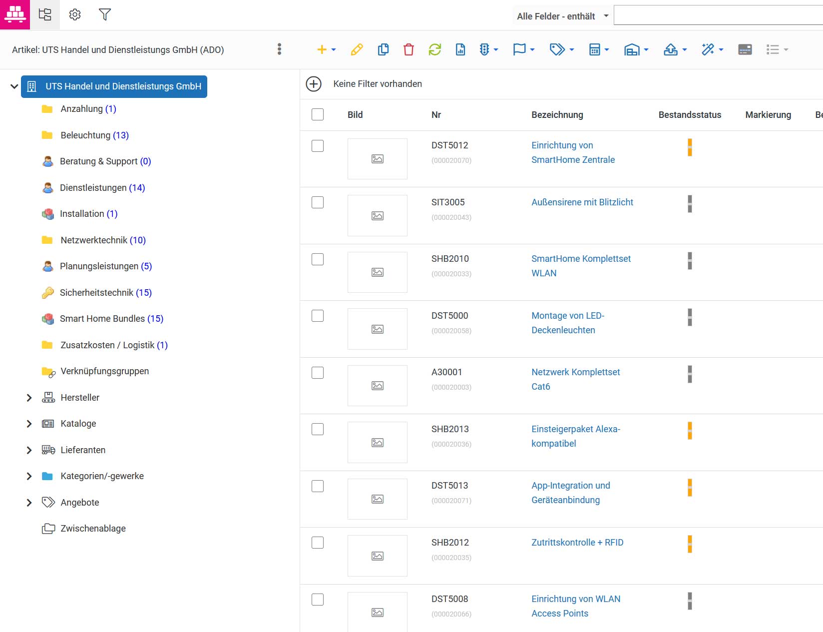Check the A30001 row checkbox
This screenshot has width=823, height=632.
(318, 373)
